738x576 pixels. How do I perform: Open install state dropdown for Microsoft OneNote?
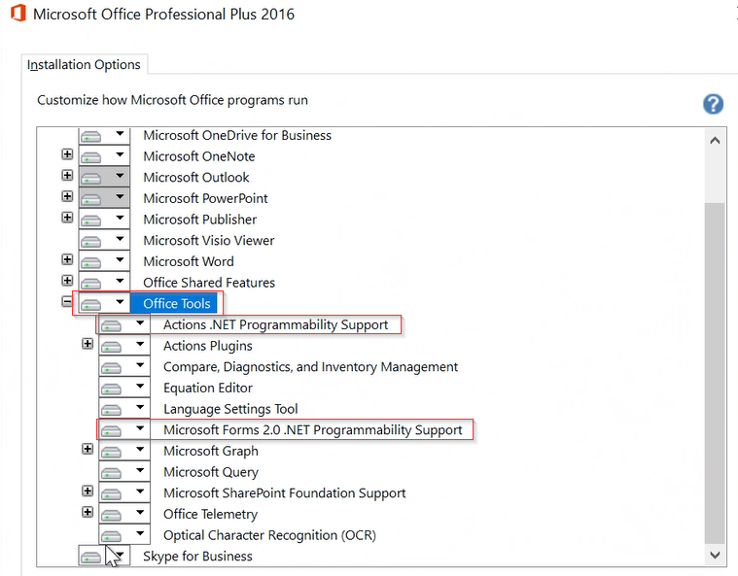[x=104, y=156]
